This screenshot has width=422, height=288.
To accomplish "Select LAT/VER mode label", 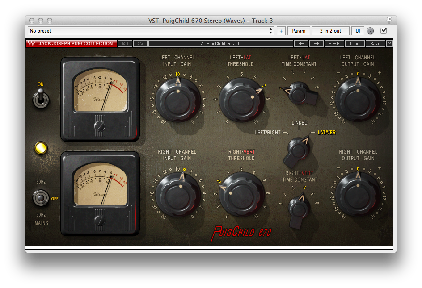I will click(x=327, y=133).
